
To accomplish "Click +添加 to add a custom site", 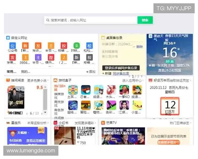I will pos(91,72).
